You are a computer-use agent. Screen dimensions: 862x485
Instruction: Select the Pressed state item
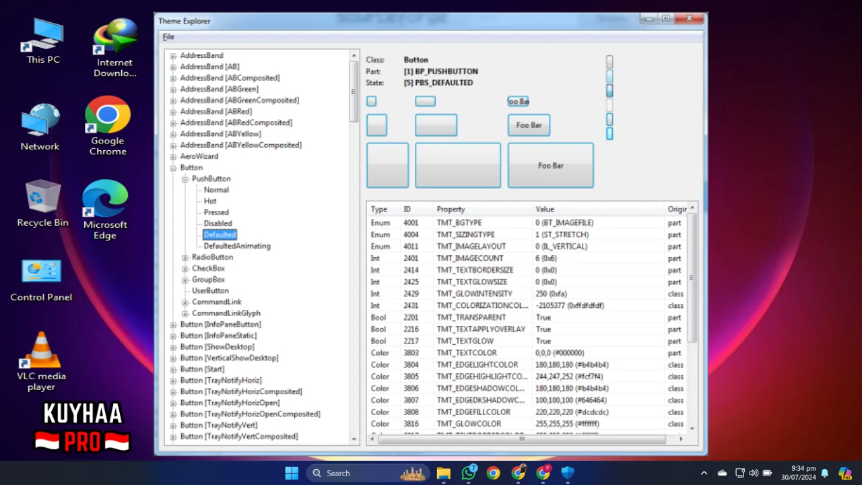pos(216,212)
